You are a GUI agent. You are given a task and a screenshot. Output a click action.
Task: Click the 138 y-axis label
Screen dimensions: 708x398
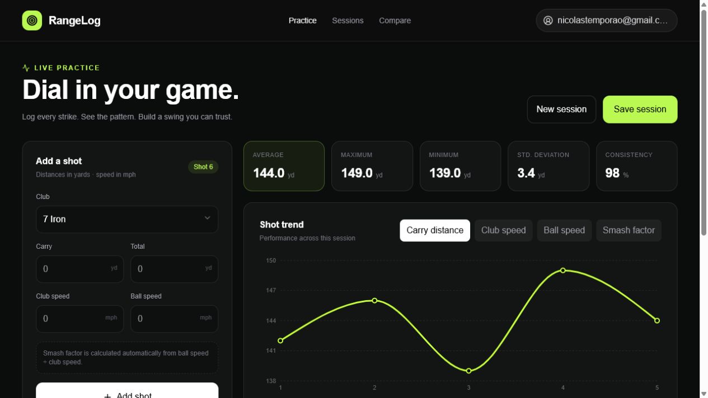click(271, 381)
